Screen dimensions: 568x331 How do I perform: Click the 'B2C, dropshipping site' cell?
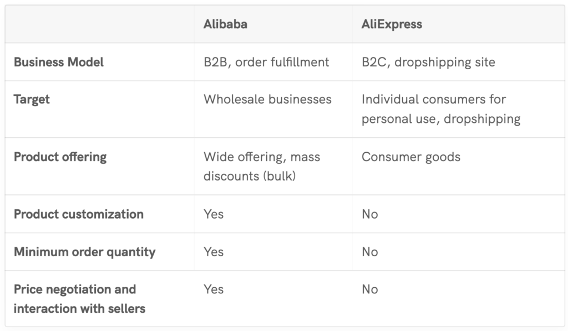point(428,62)
